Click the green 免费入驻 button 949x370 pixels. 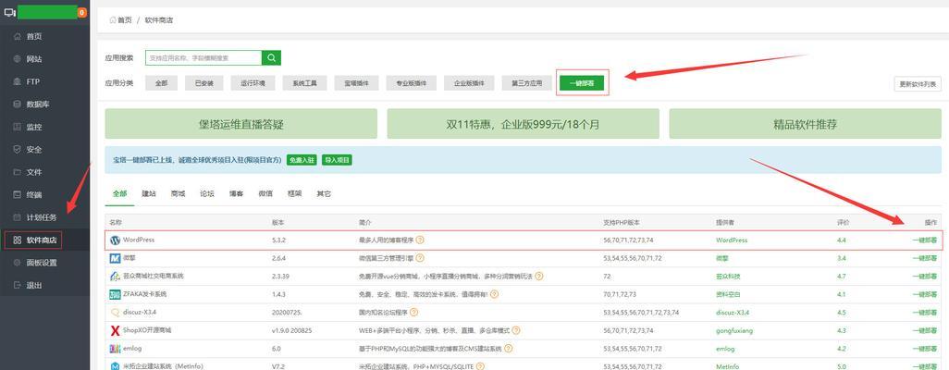coord(302,160)
